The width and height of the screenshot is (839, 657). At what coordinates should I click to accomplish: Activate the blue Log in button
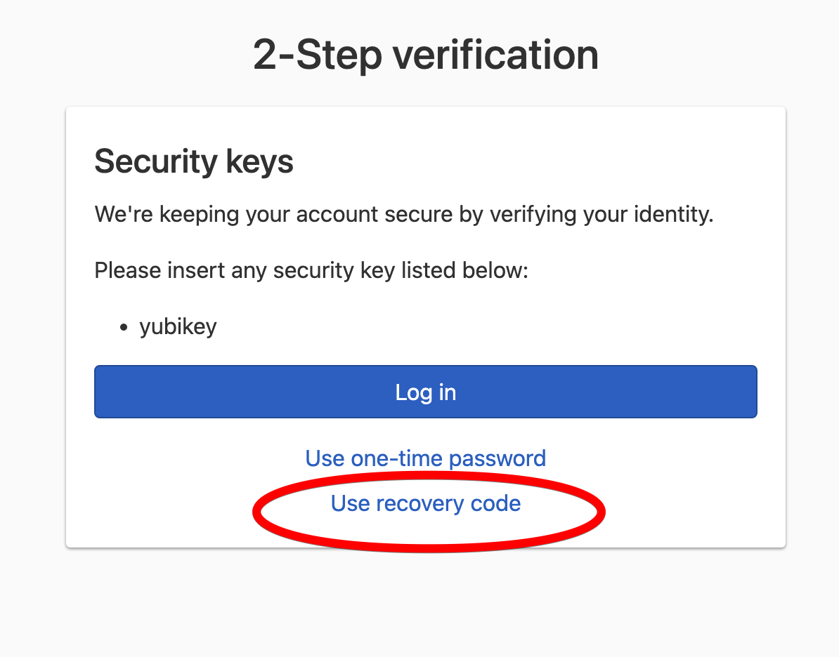click(x=425, y=392)
